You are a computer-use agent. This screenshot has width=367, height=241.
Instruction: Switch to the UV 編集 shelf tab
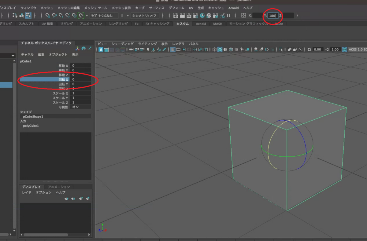[47, 24]
